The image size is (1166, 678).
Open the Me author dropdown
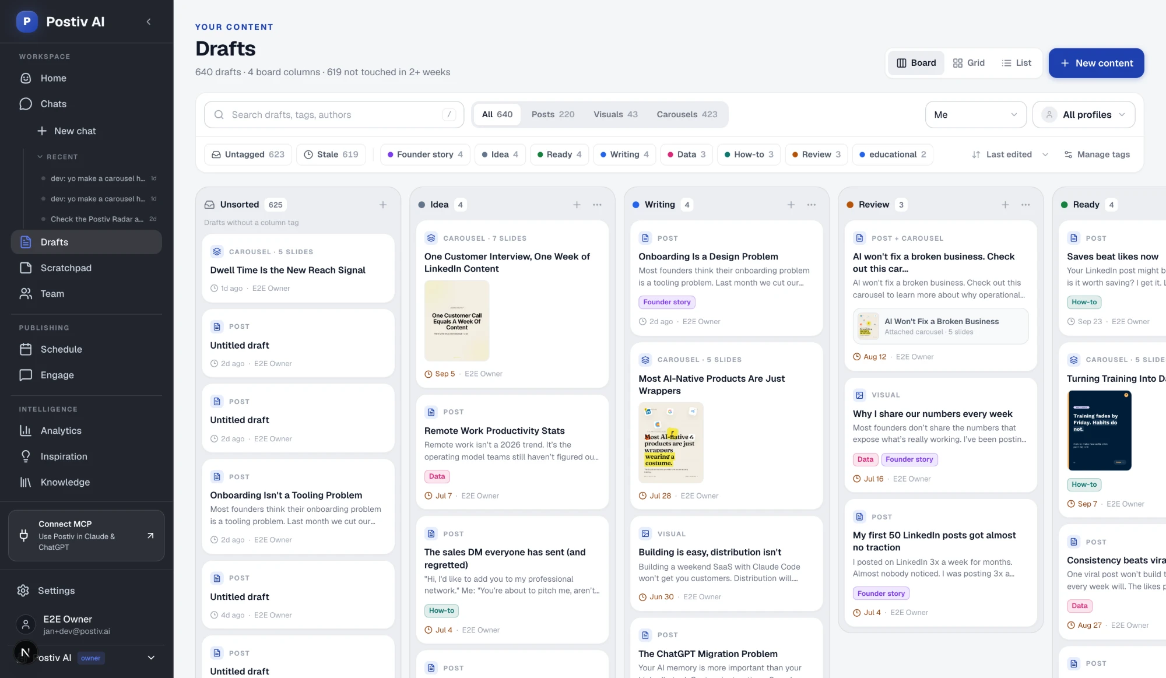click(x=975, y=115)
